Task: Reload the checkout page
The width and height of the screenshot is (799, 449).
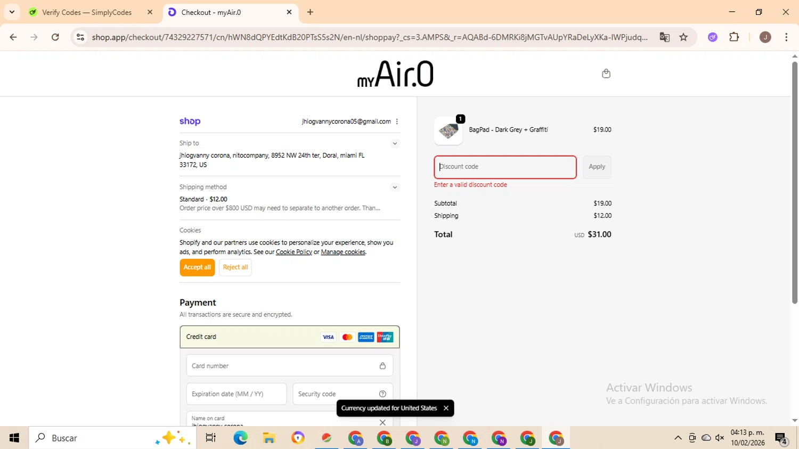Action: 55,37
